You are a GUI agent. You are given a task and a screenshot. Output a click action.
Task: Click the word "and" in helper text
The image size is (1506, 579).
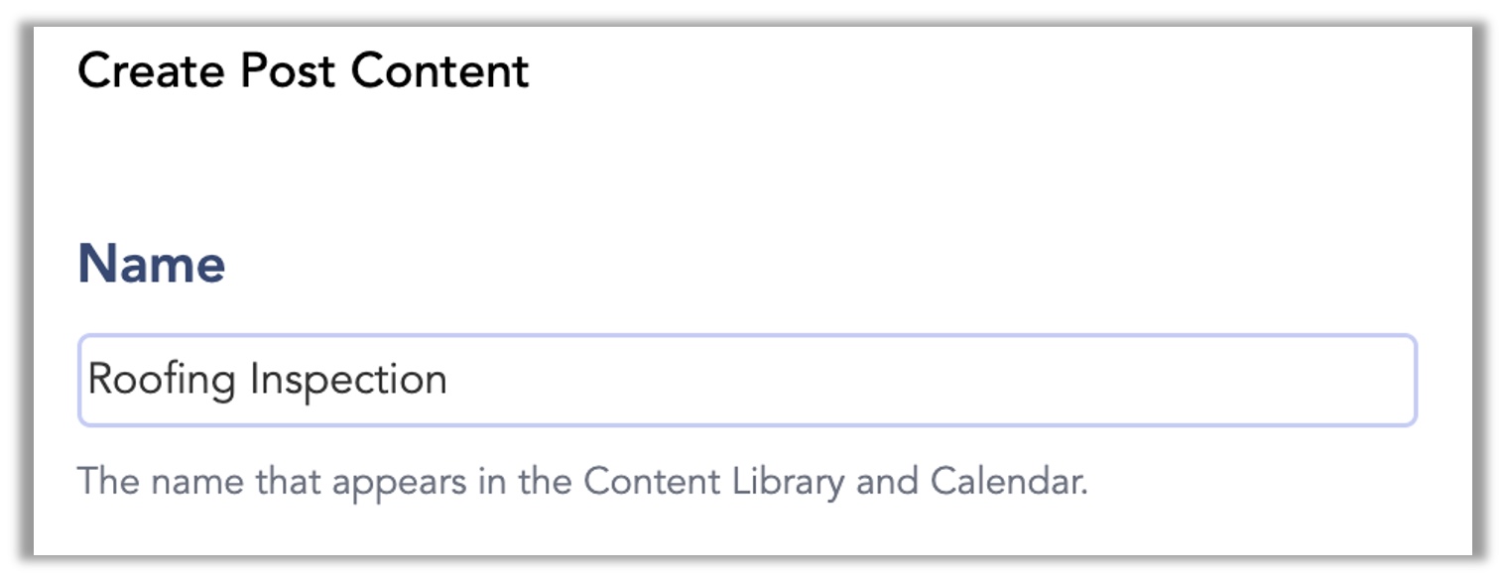[887, 481]
